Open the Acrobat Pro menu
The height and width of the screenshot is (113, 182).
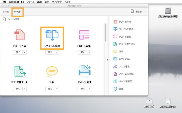tap(17, 2)
